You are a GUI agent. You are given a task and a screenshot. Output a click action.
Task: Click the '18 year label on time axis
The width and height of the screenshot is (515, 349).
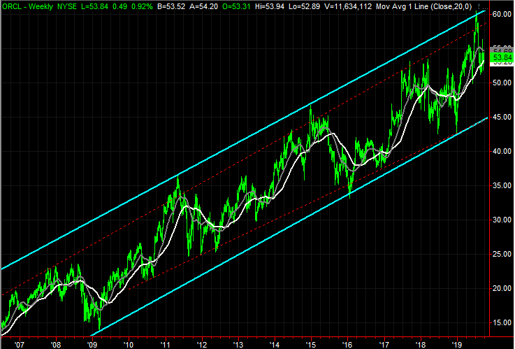click(x=421, y=344)
